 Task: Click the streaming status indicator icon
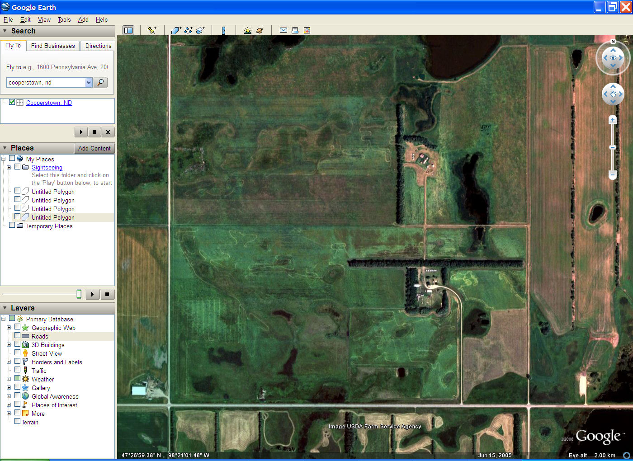point(627,455)
